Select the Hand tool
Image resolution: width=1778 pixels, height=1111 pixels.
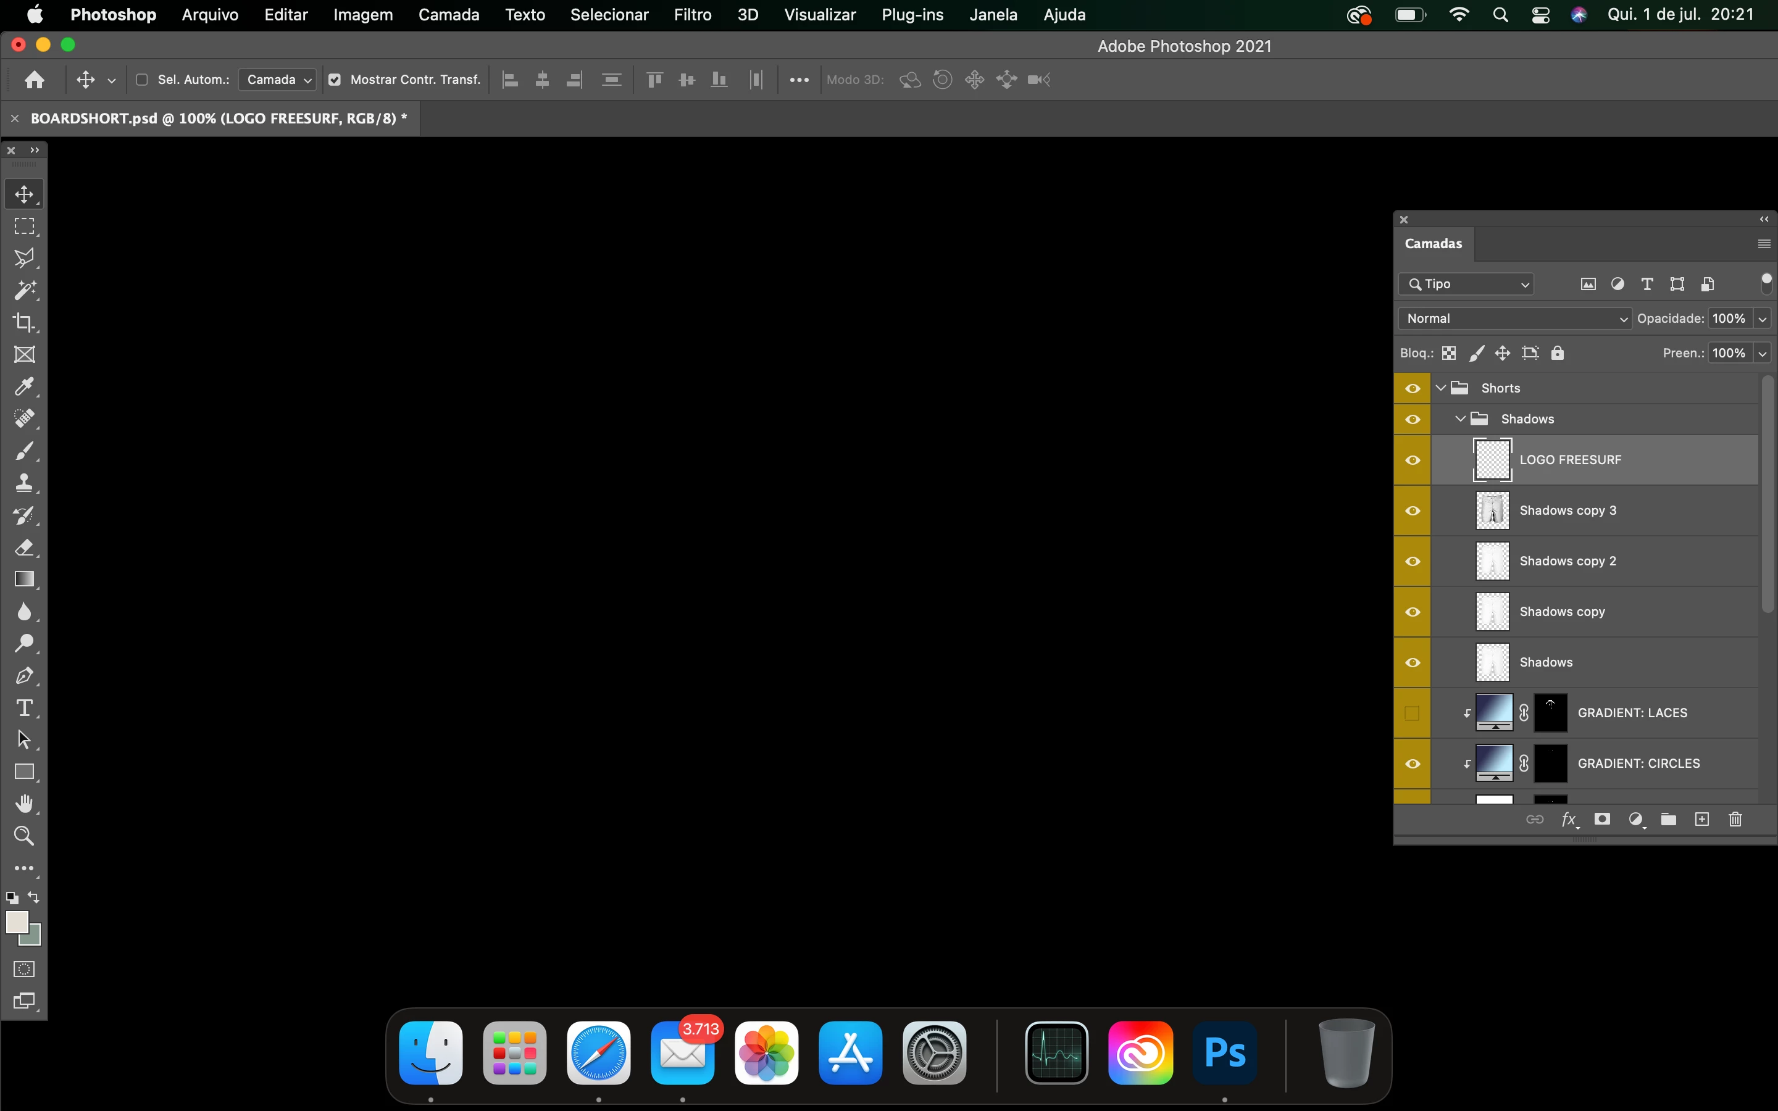24,804
